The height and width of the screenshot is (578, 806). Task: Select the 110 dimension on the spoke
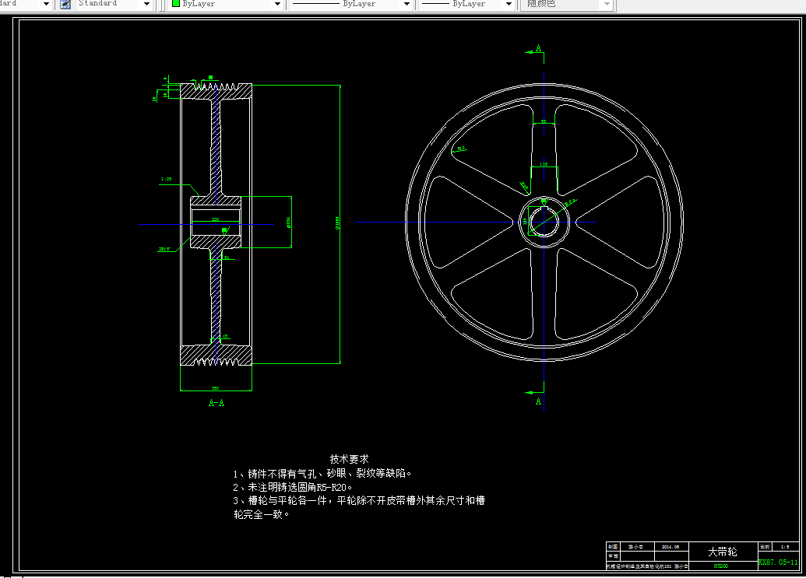[544, 164]
